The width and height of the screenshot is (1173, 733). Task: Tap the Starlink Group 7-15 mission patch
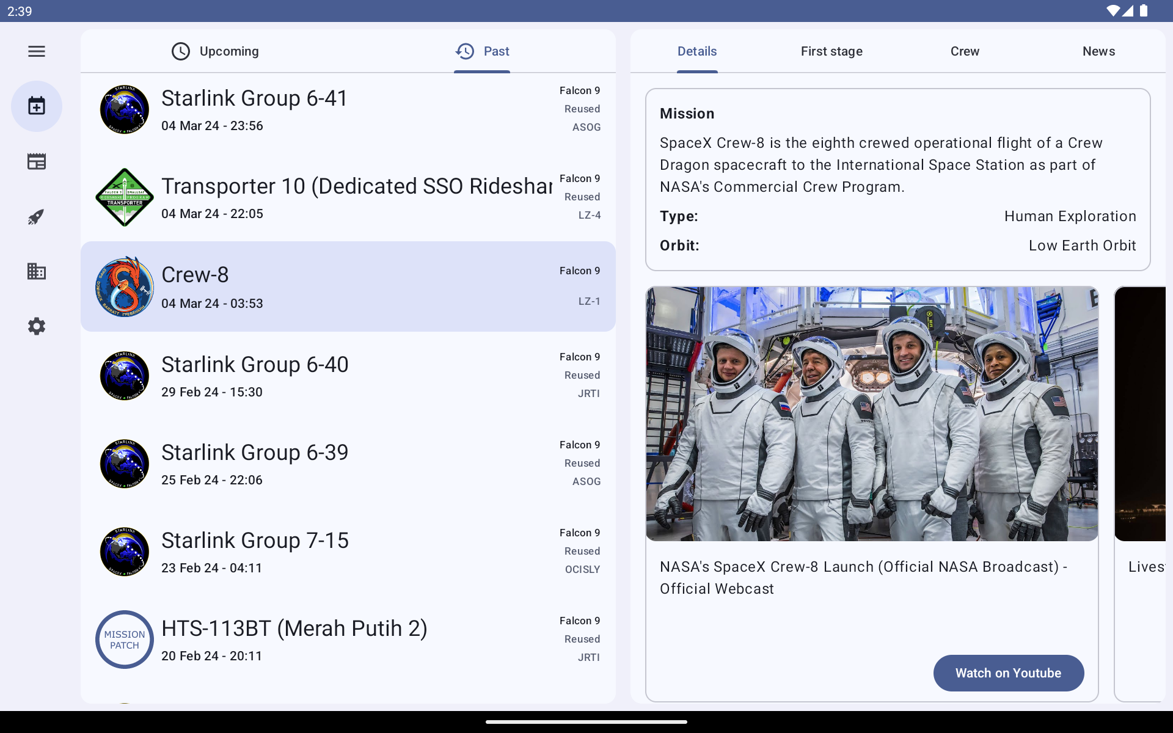click(125, 552)
